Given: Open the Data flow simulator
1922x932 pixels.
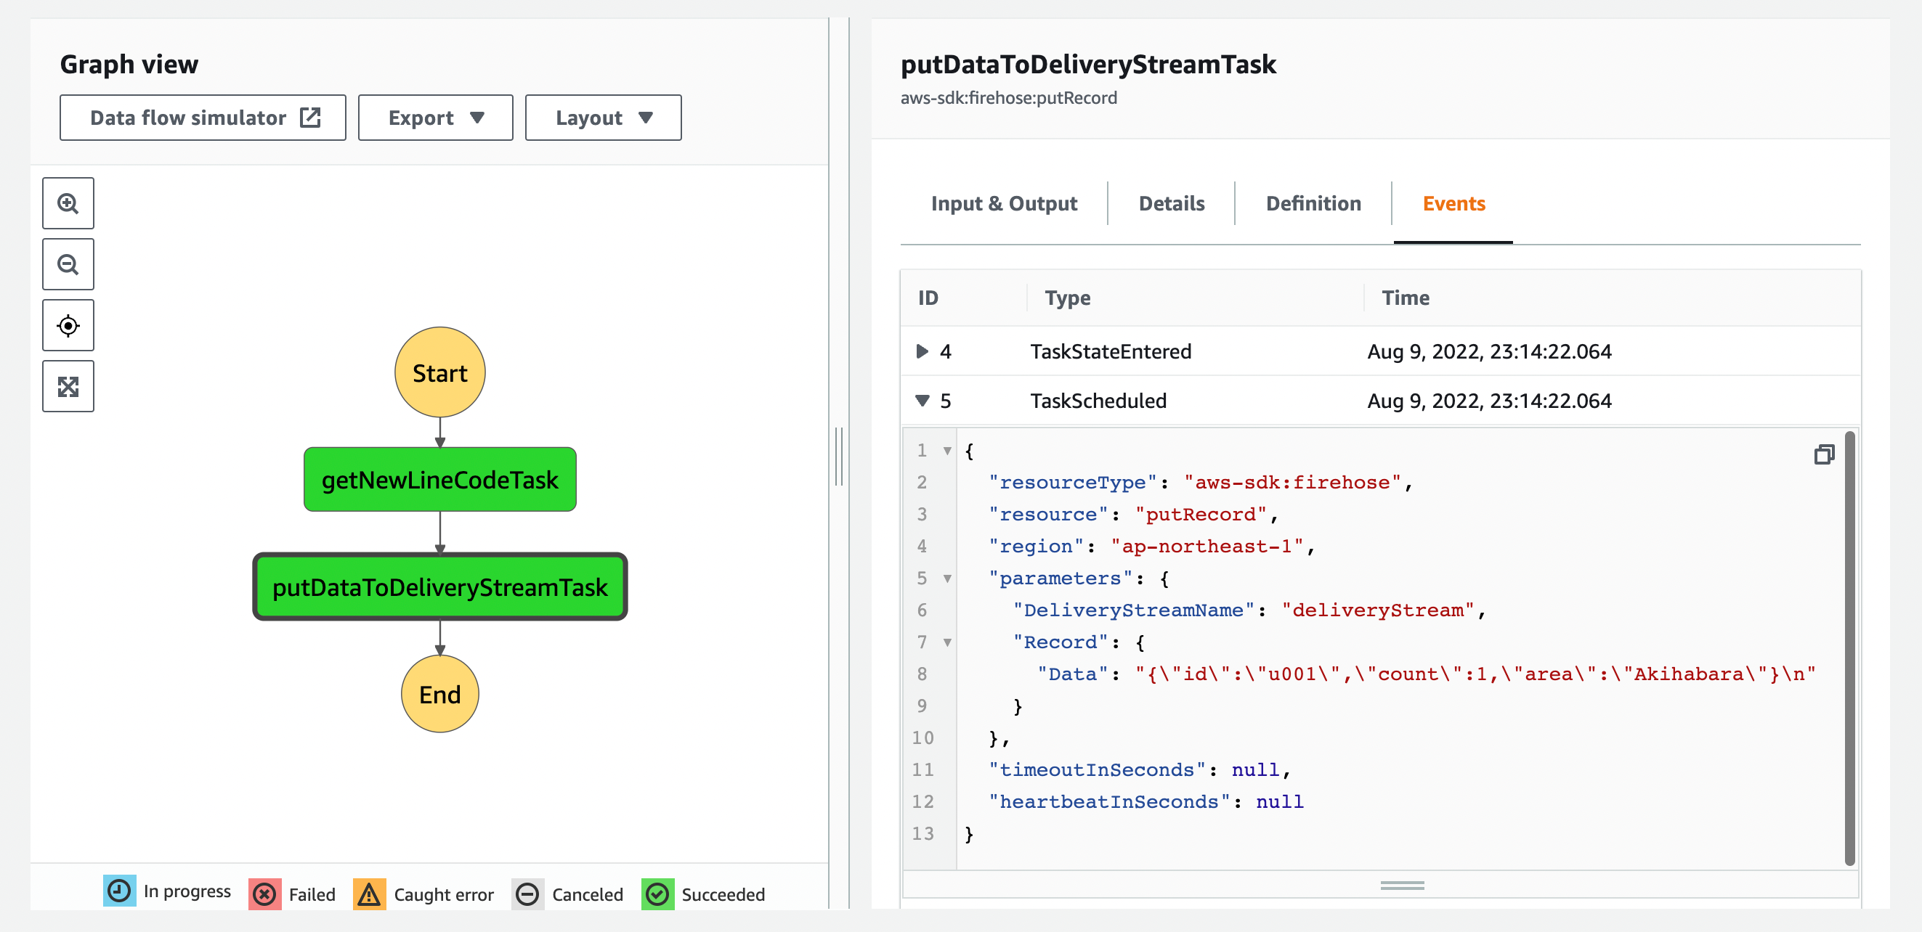Looking at the screenshot, I should [203, 118].
